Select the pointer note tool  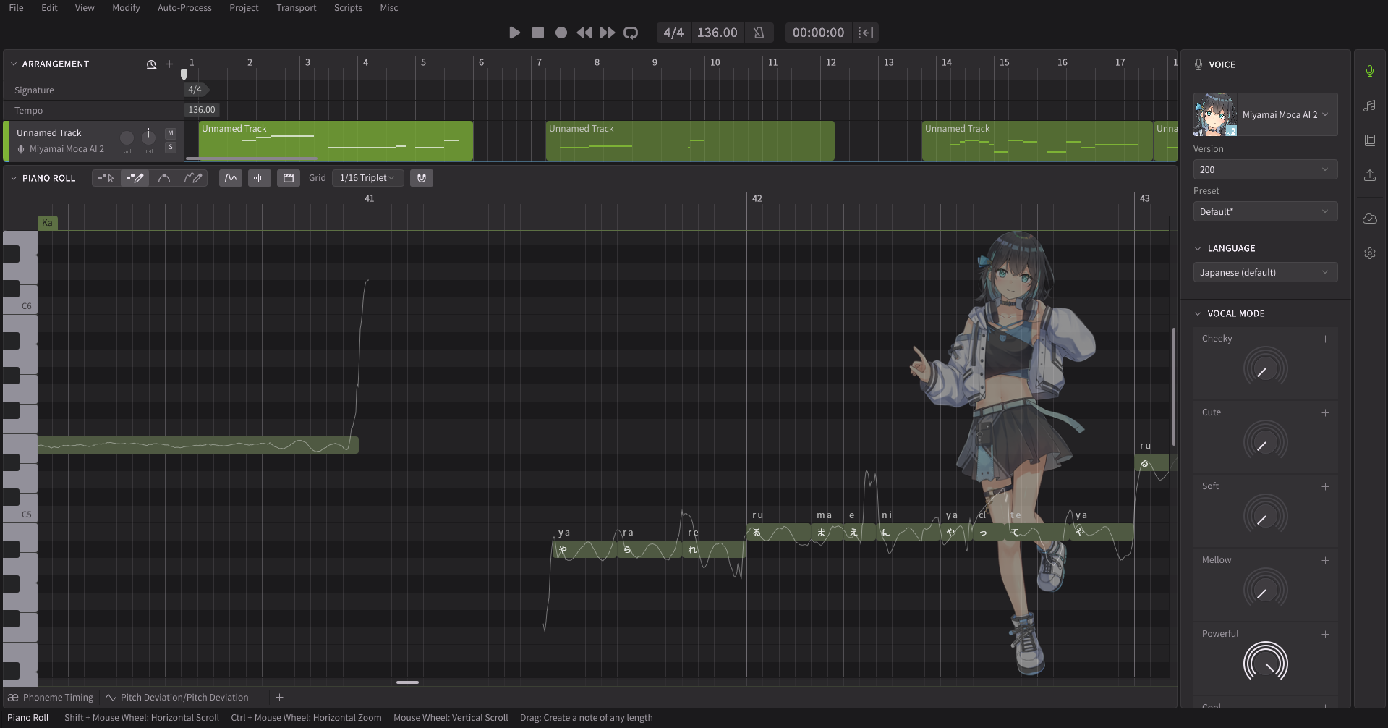click(106, 178)
